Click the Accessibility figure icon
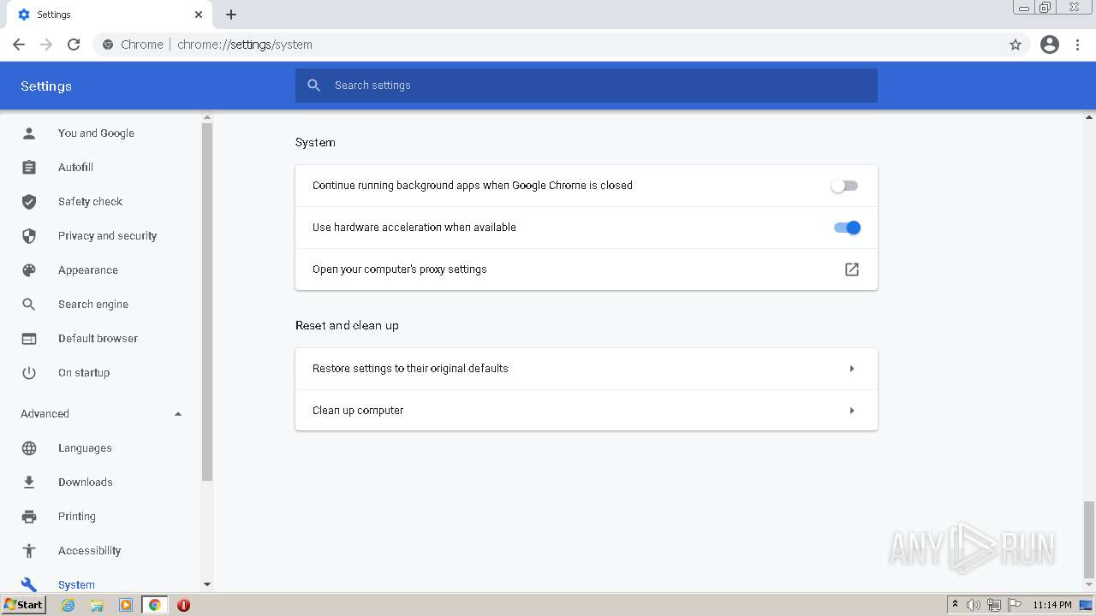Screen dimensions: 1096x616 click(29, 551)
